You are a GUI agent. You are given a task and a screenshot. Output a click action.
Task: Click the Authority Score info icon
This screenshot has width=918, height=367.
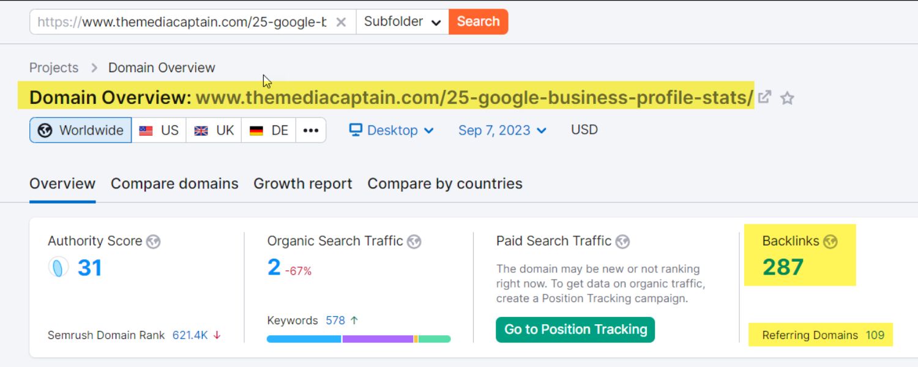pyautogui.click(x=154, y=242)
